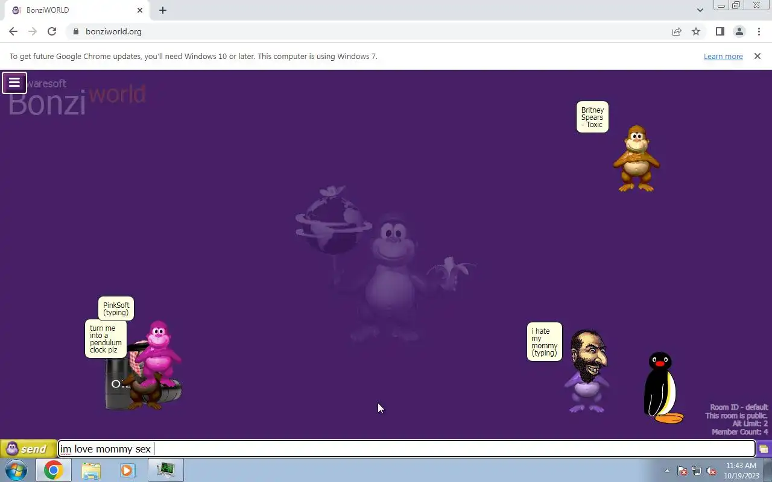View site info lock icon
Viewport: 772px width, 482px height.
pyautogui.click(x=76, y=31)
